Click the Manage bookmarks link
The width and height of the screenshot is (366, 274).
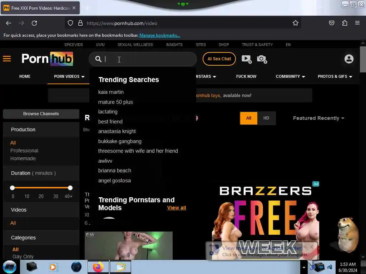click(x=160, y=35)
